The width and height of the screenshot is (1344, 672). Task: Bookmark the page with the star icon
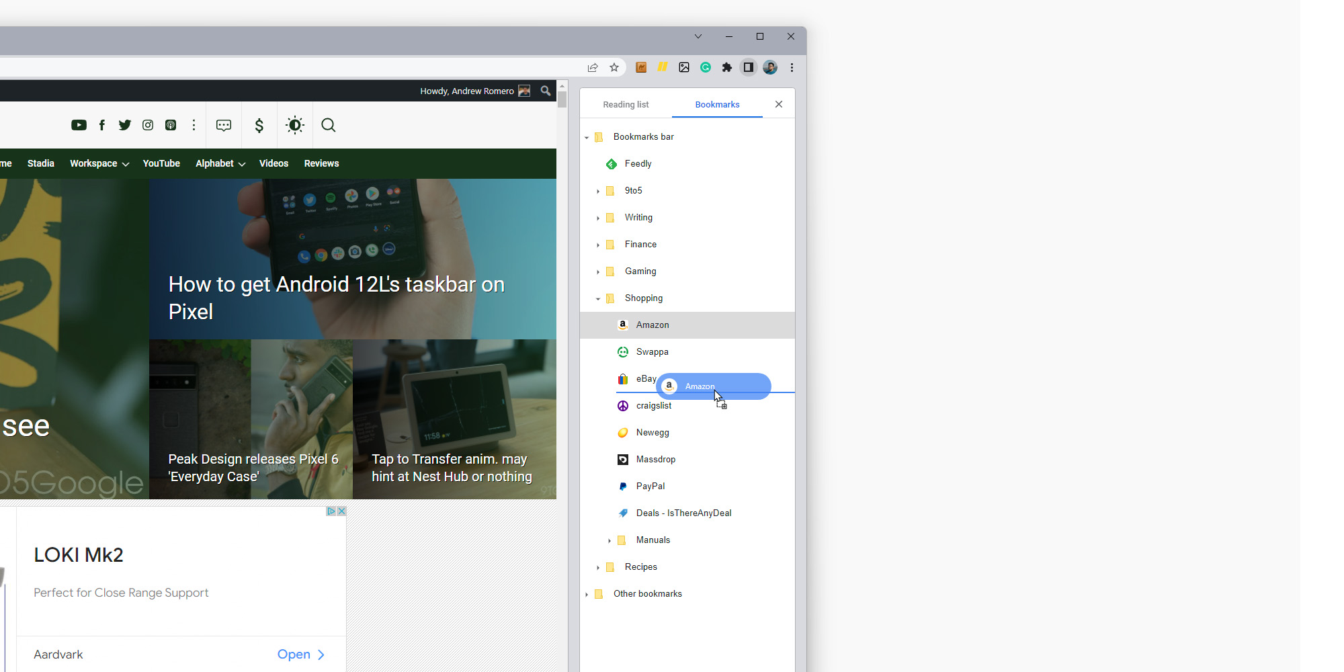point(614,67)
